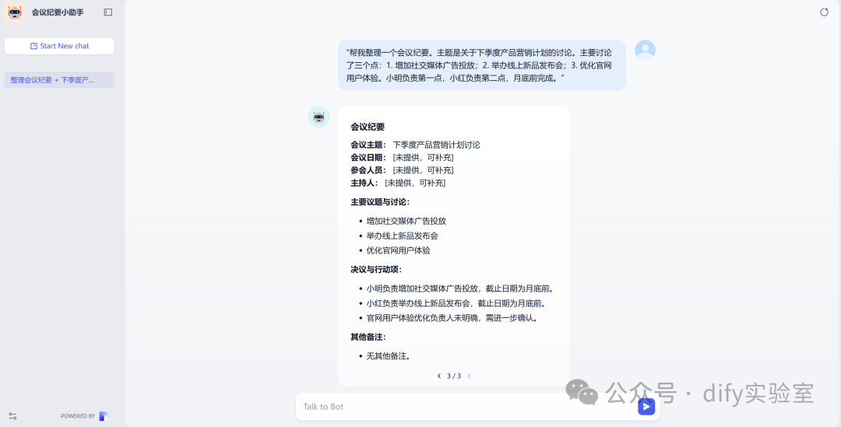Click the user avatar beside the message

point(645,51)
